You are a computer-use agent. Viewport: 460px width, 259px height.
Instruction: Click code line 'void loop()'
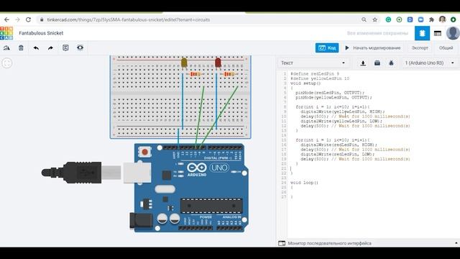tap(304, 182)
